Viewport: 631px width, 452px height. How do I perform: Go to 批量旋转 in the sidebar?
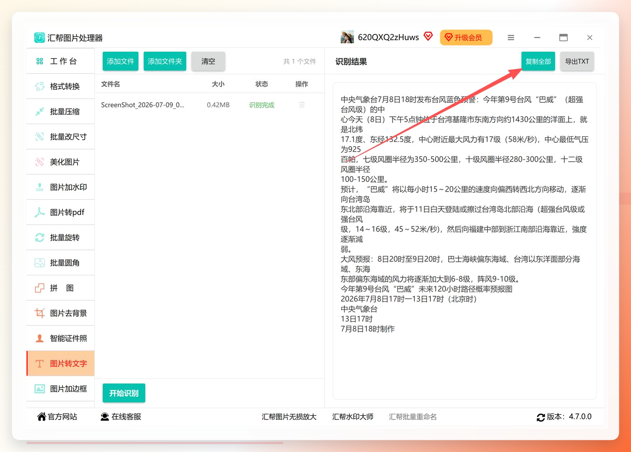[65, 238]
